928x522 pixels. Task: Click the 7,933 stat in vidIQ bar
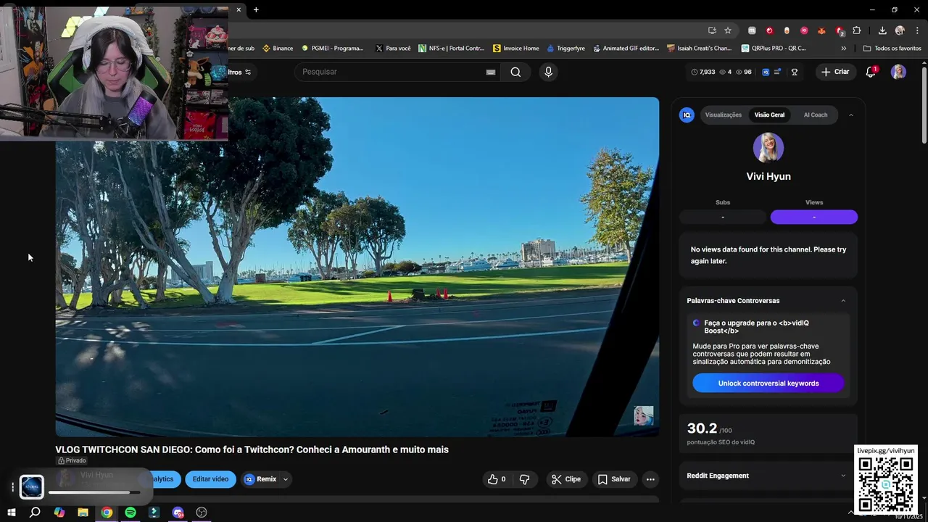[x=703, y=72]
